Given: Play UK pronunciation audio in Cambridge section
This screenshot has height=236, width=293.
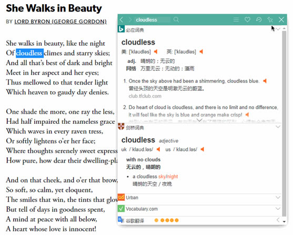Looking at the screenshot, I should click(x=158, y=149).
